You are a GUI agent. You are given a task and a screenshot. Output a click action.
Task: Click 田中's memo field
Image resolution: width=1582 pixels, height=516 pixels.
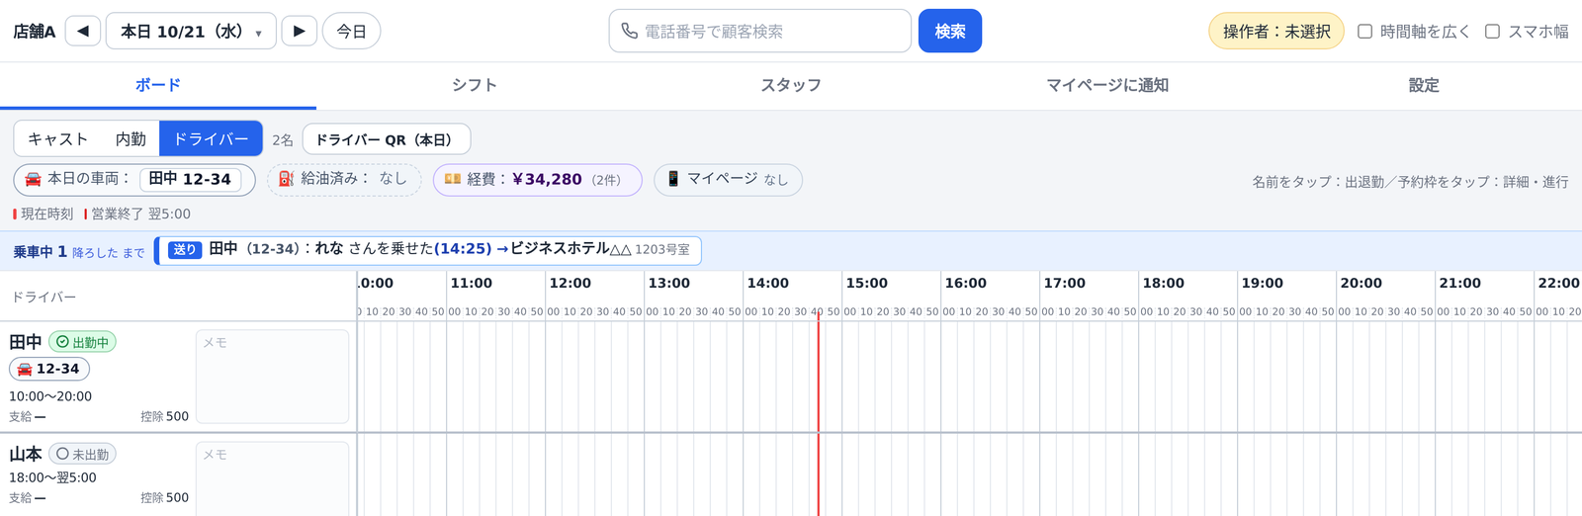[272, 377]
